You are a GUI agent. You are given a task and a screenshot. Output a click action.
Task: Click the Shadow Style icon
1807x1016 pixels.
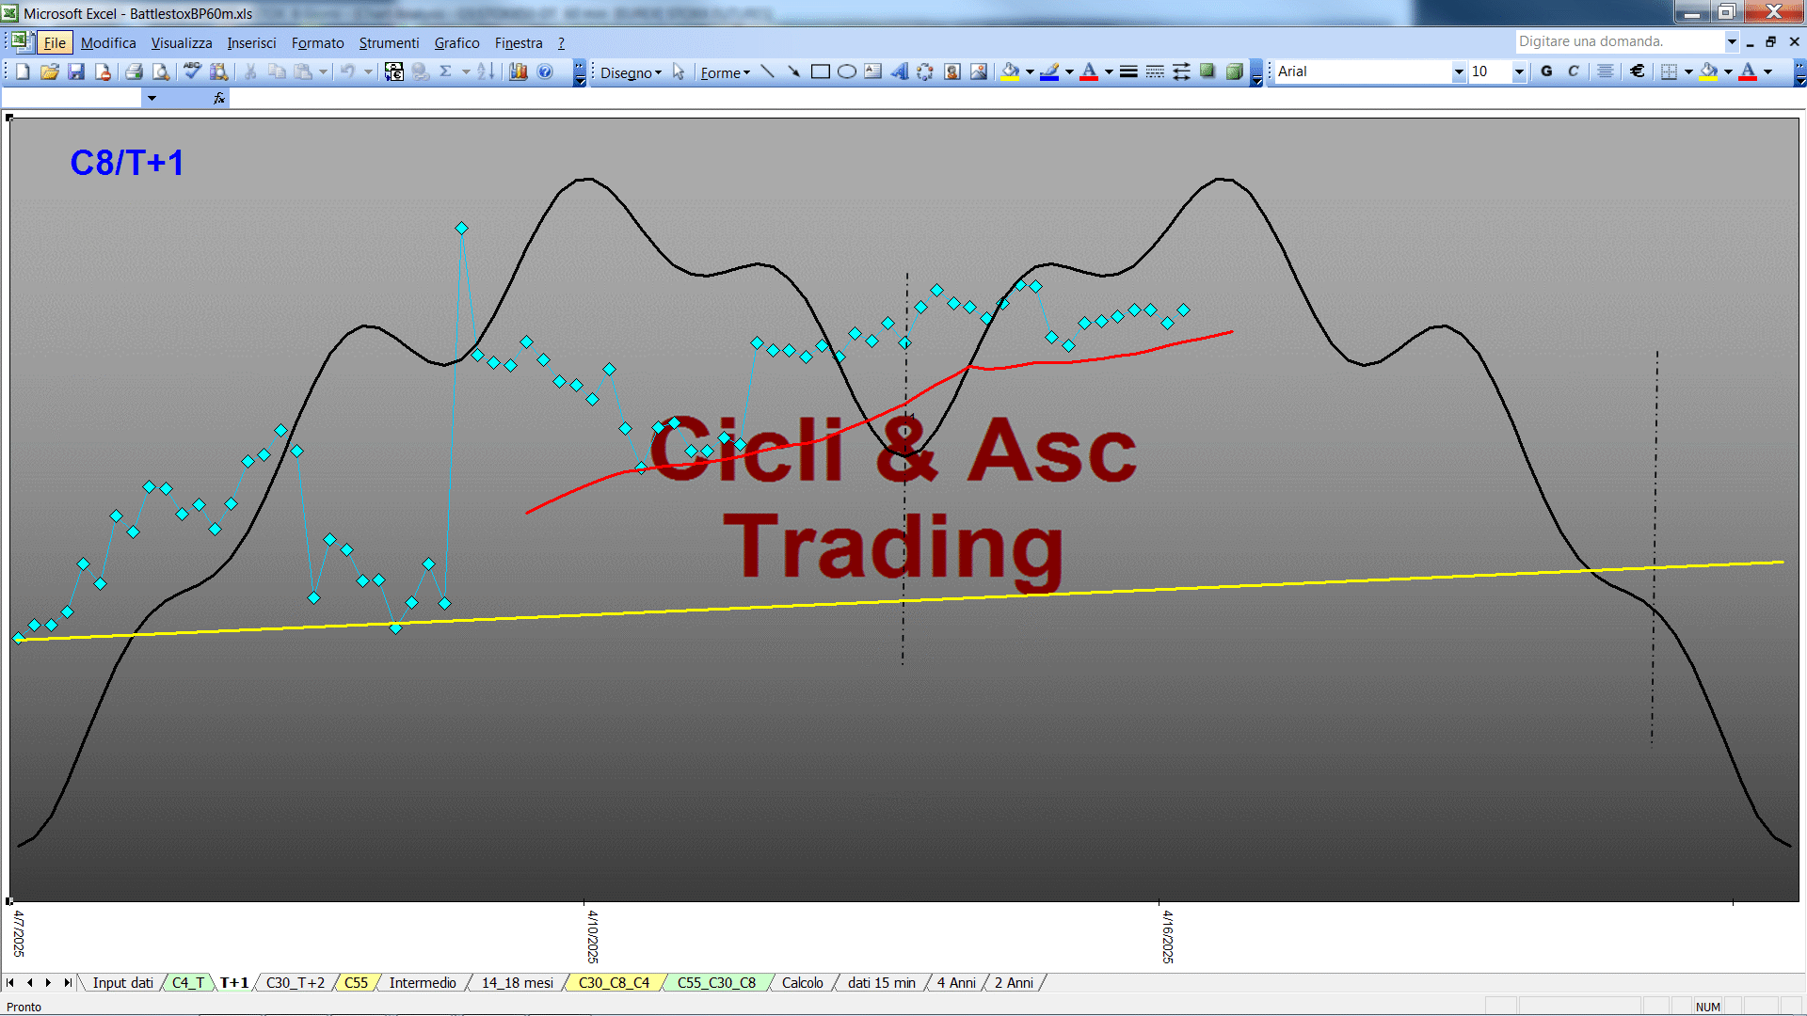click(1207, 71)
